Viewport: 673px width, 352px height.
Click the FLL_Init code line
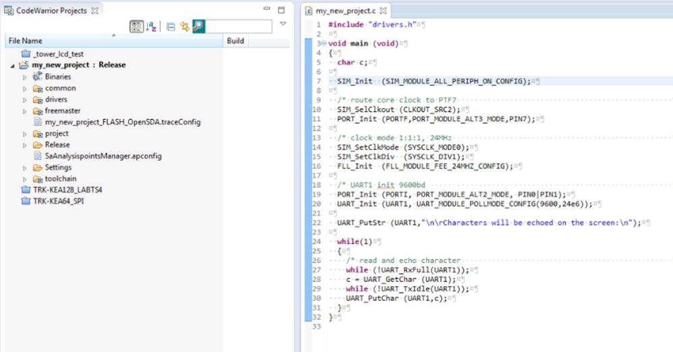425,166
